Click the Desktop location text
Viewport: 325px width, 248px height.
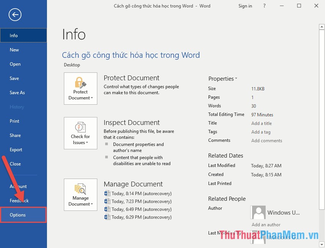coord(72,65)
